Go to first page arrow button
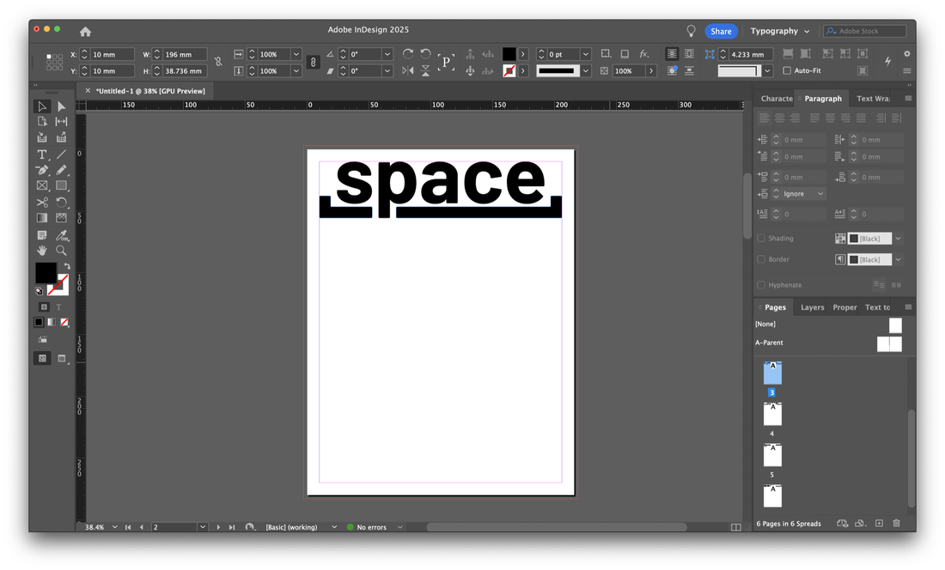Viewport: 945px width, 570px height. pyautogui.click(x=128, y=527)
